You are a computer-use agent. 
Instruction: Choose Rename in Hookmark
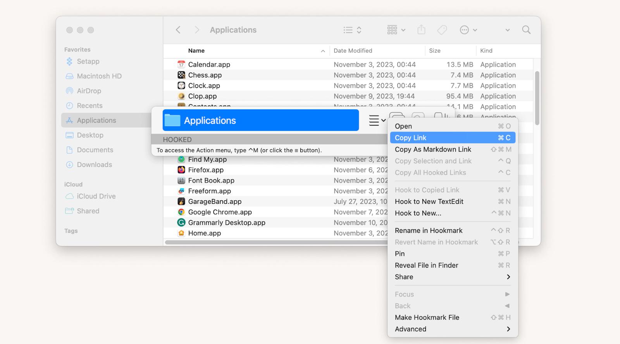[453, 230]
